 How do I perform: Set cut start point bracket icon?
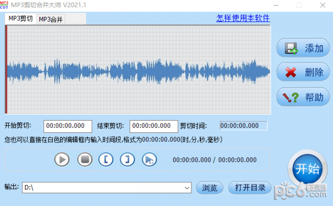point(106,159)
